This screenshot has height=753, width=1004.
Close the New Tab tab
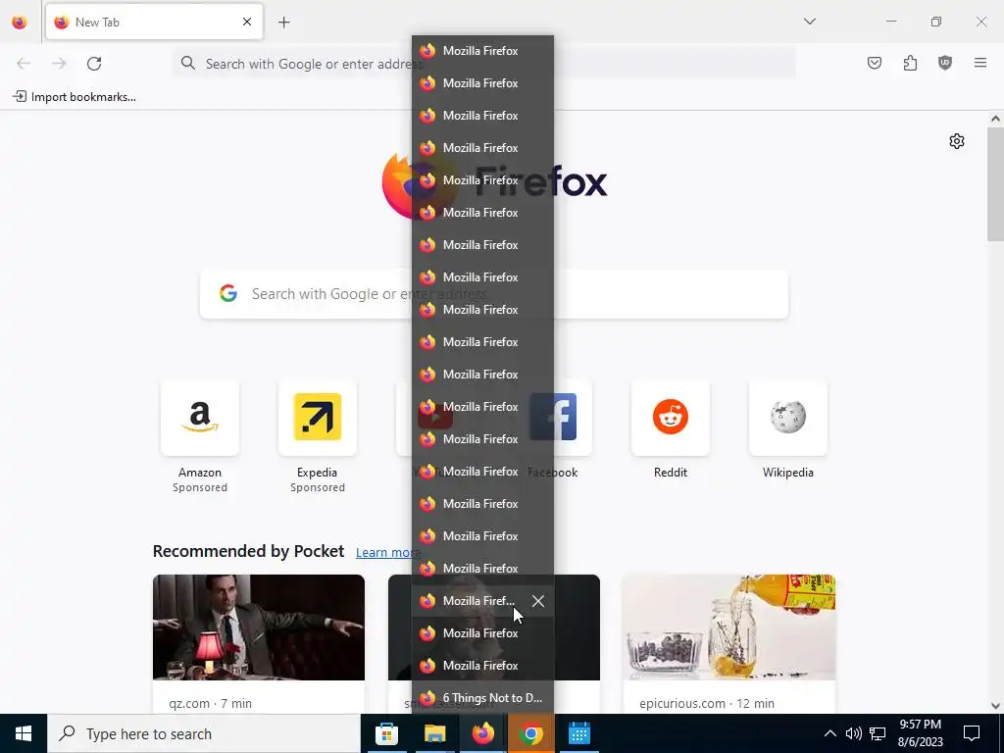(x=247, y=22)
